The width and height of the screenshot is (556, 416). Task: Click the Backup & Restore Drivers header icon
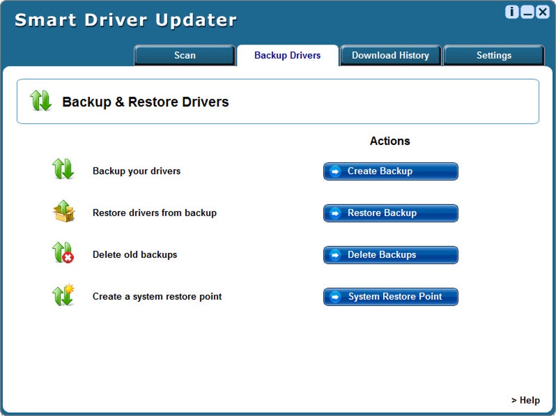pos(41,100)
